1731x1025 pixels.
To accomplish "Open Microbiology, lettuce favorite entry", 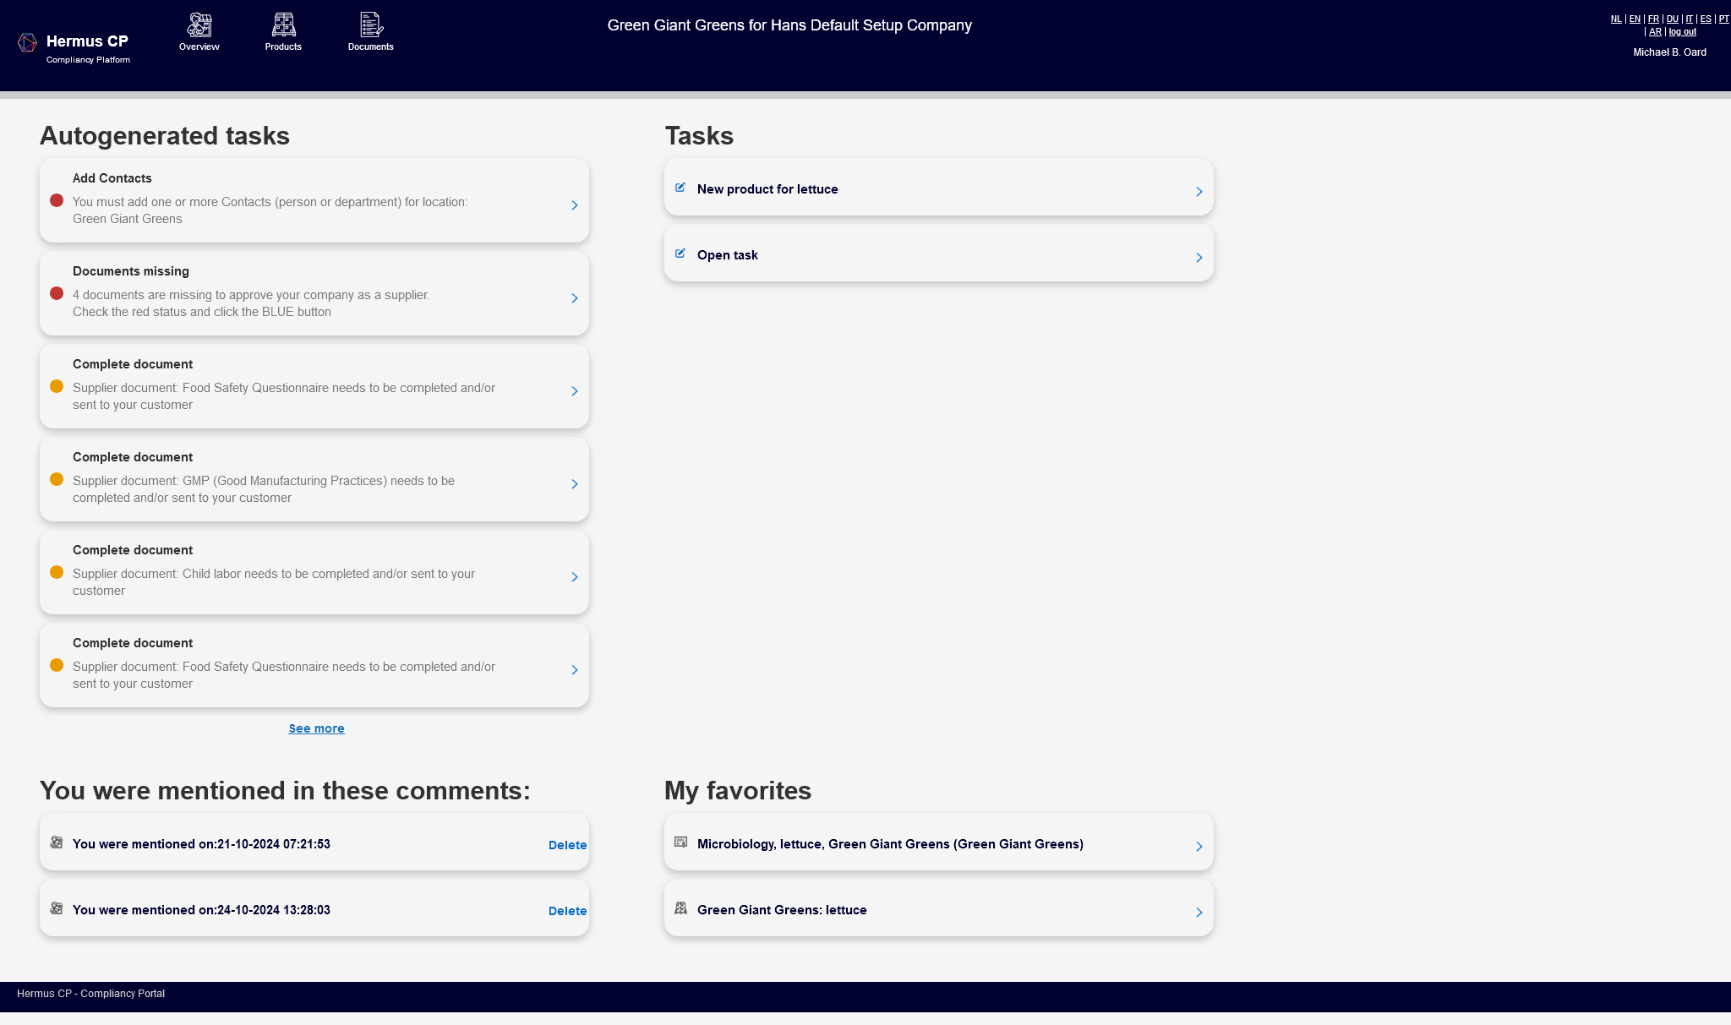I will (x=890, y=844).
